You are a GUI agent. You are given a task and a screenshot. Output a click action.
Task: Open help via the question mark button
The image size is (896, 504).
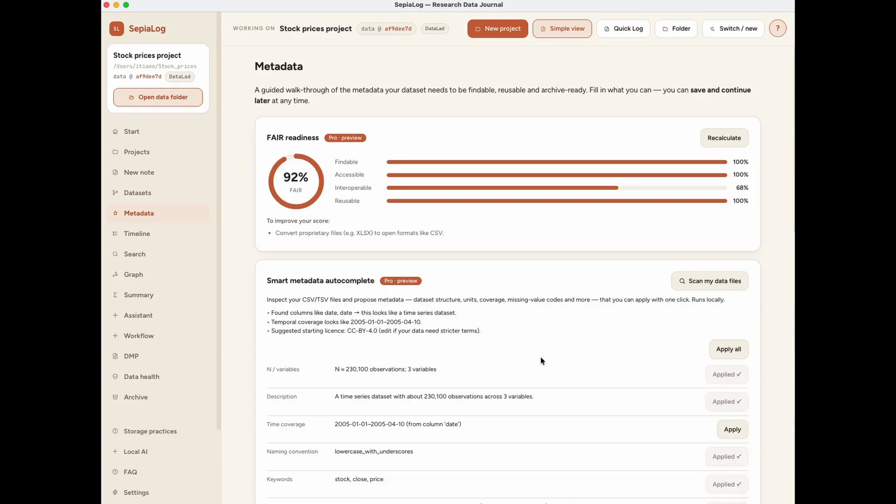777,28
